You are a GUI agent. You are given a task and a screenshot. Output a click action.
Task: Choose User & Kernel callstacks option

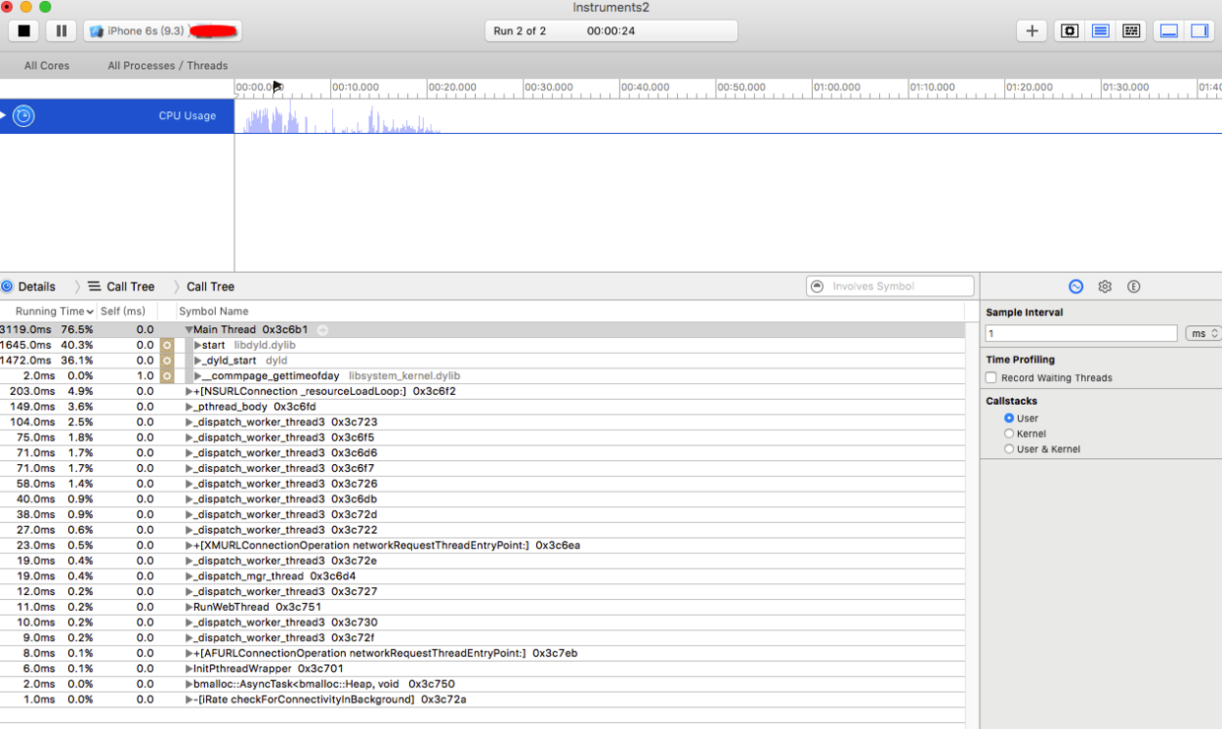(x=1009, y=449)
